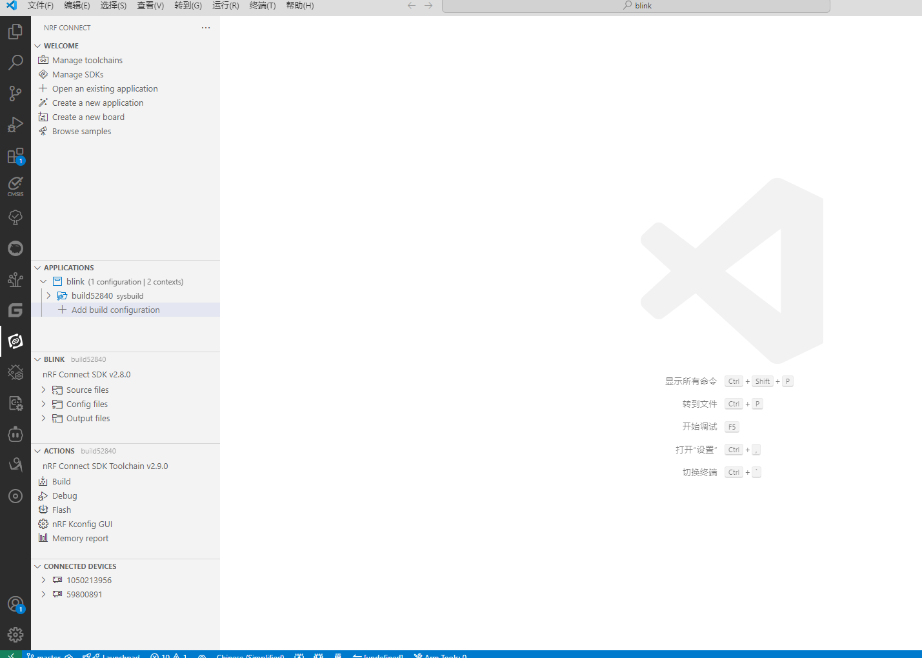Select nRF Connect SDK Toolchain v2.9.0 row
This screenshot has height=658, width=922.
pos(125,466)
